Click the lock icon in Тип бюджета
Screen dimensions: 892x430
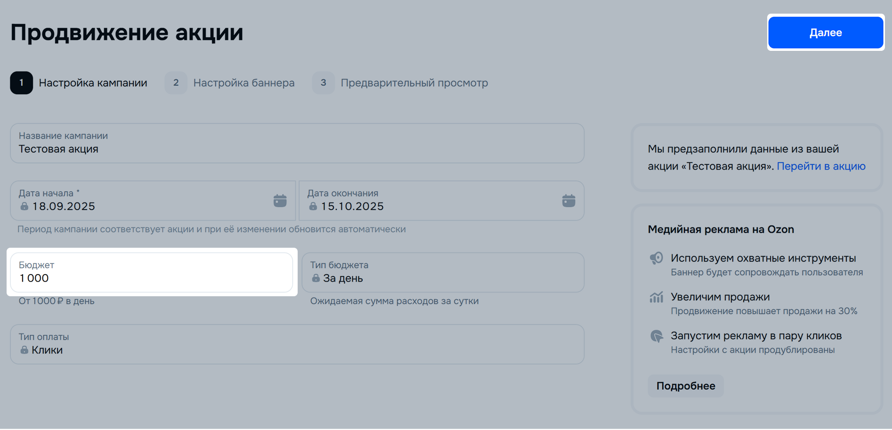(316, 278)
